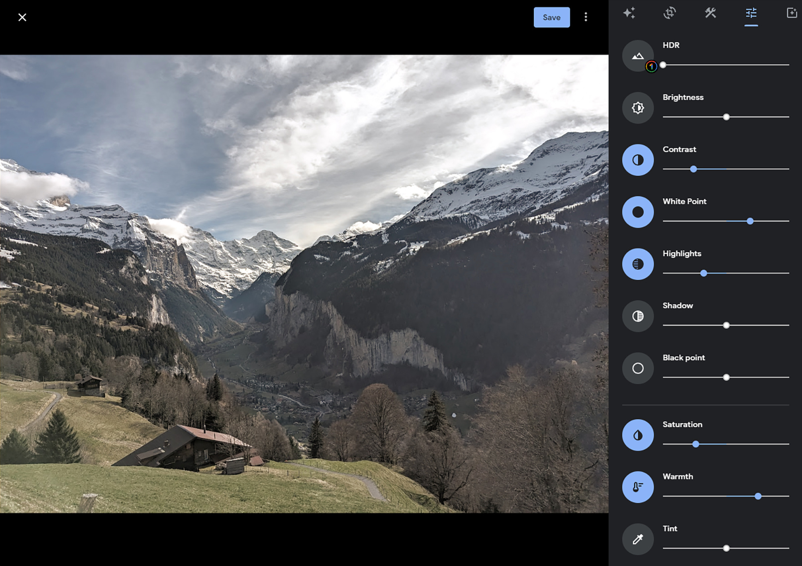This screenshot has width=802, height=566.
Task: Click the HDR mountain icon
Action: point(638,55)
